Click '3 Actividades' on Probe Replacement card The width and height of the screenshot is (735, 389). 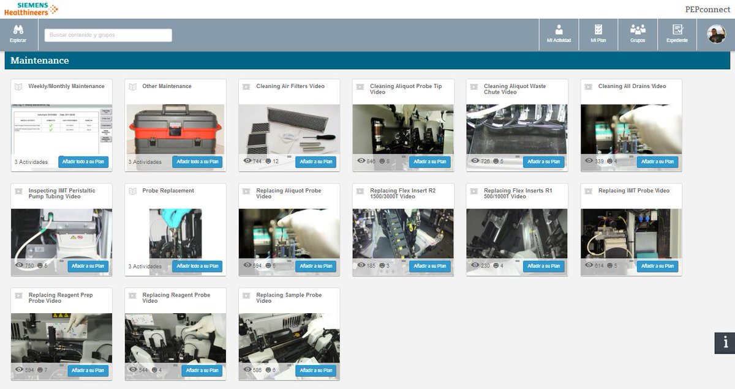coord(145,267)
